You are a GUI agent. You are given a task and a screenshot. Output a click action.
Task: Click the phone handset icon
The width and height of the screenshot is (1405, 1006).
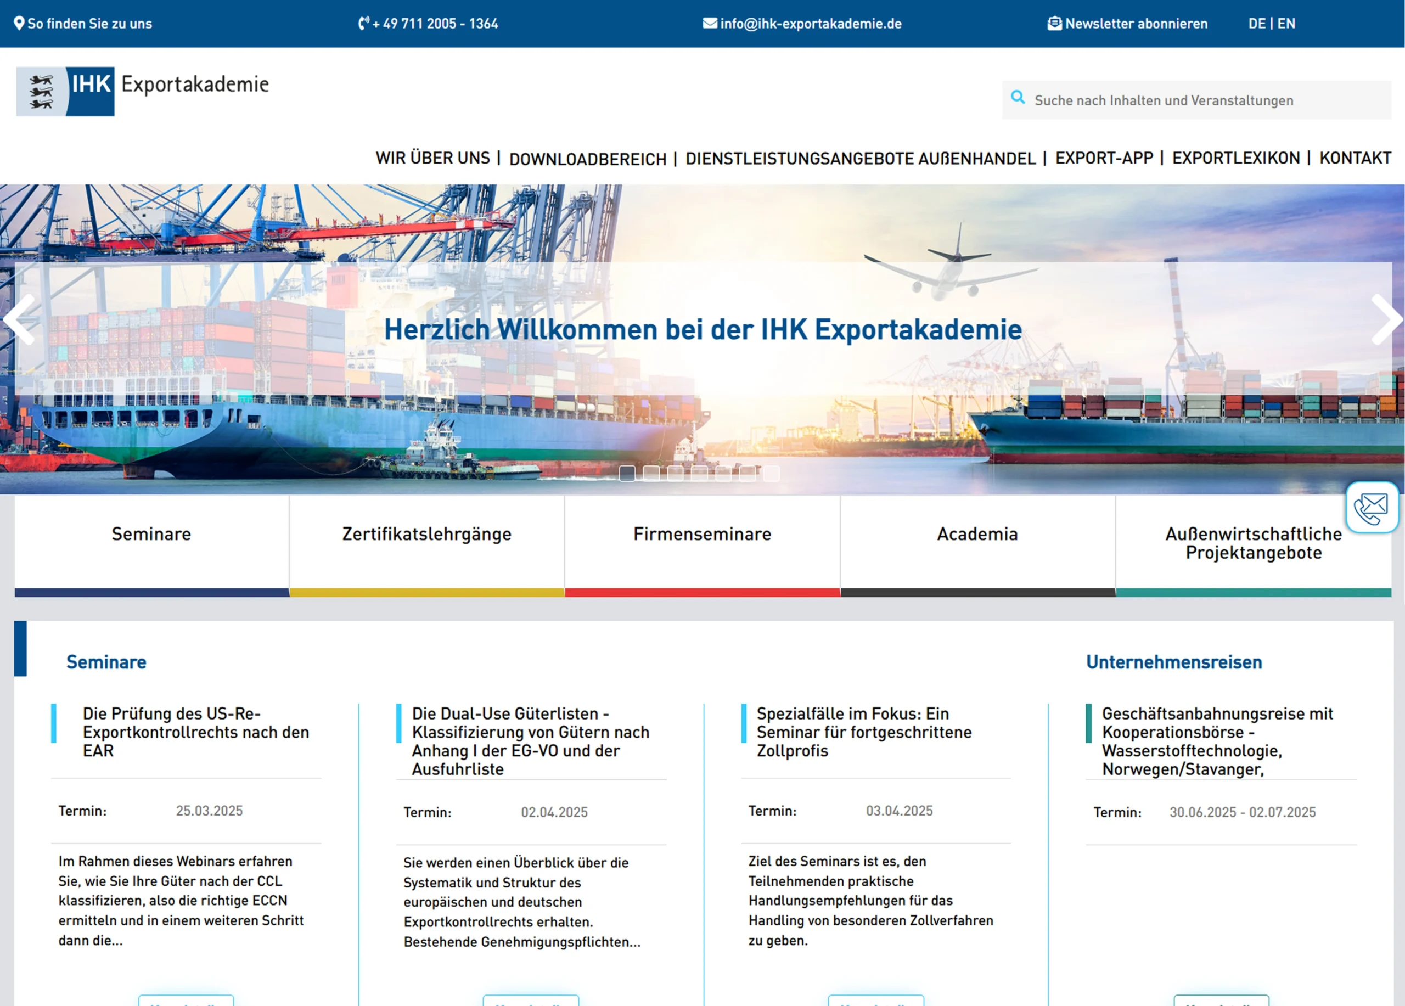point(364,24)
